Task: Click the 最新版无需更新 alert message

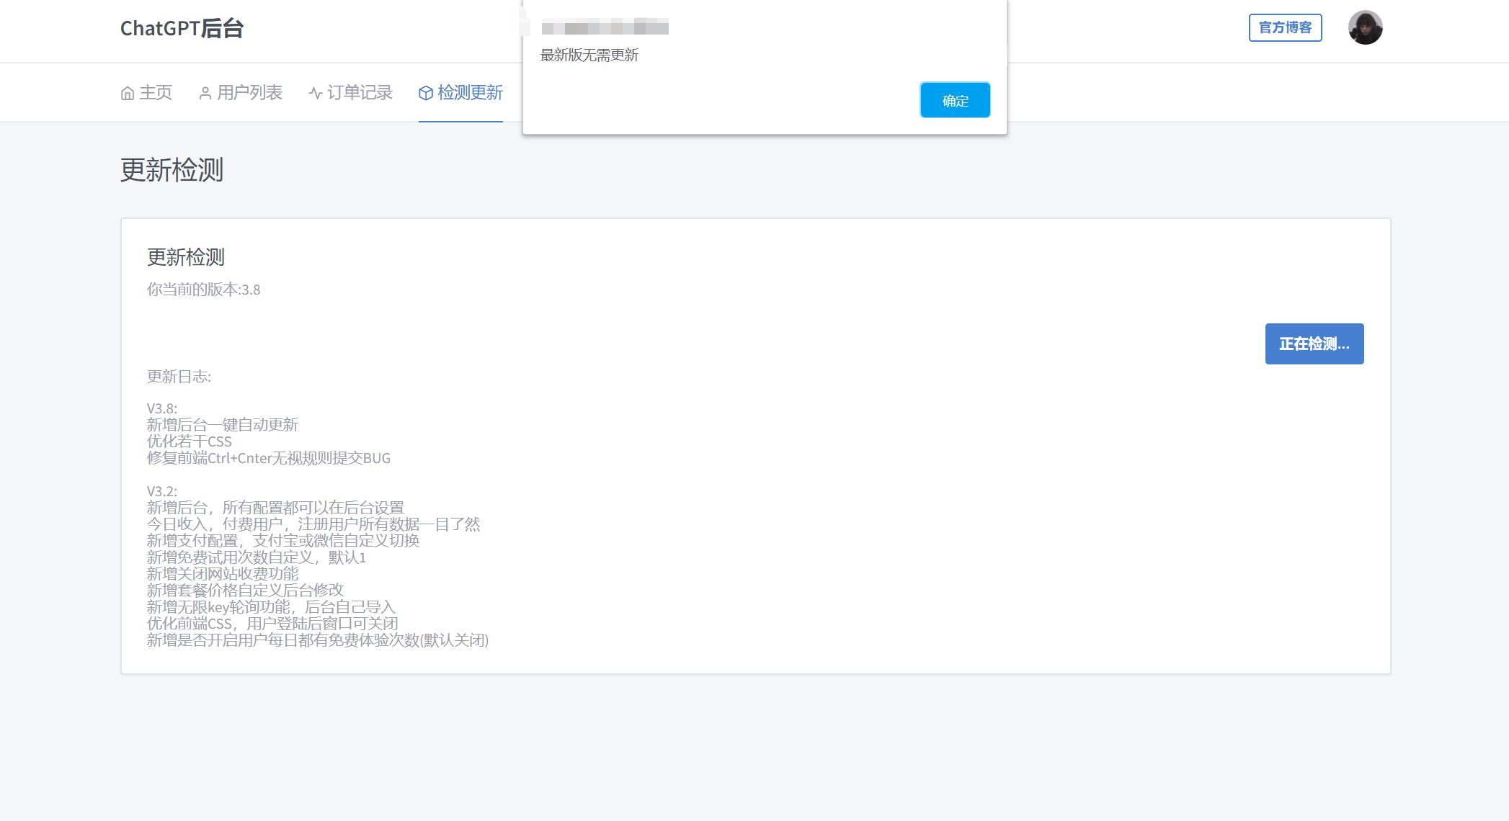Action: tap(589, 55)
